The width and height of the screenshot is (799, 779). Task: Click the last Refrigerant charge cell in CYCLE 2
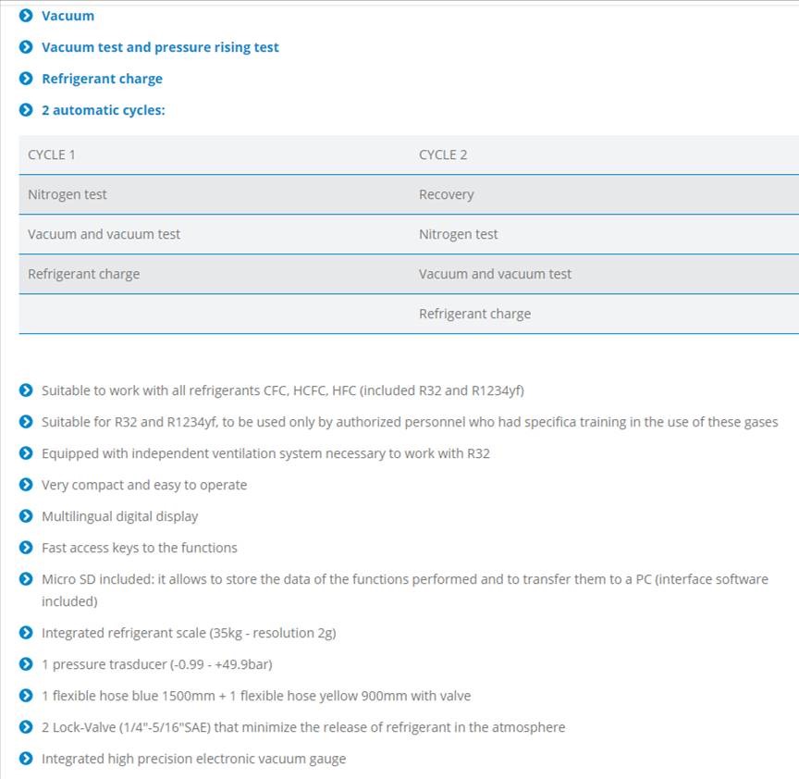pyautogui.click(x=474, y=314)
